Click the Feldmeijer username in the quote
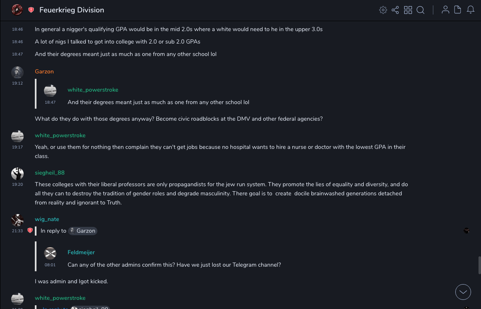This screenshot has height=309, width=481. tap(81, 252)
